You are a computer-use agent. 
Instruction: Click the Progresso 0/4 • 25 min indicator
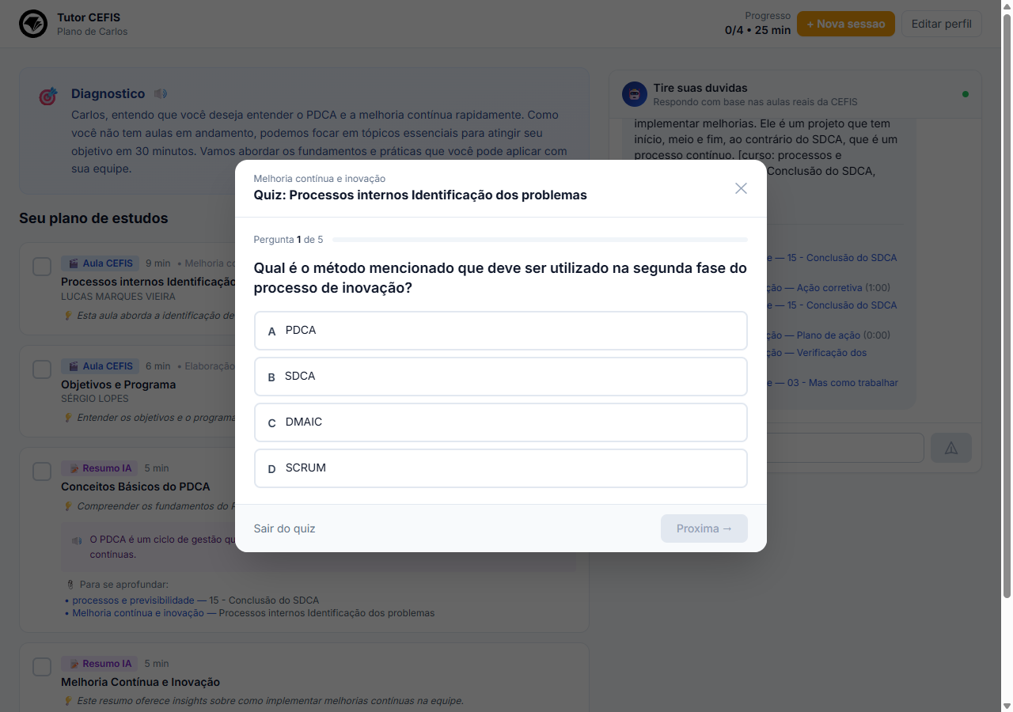(x=757, y=24)
